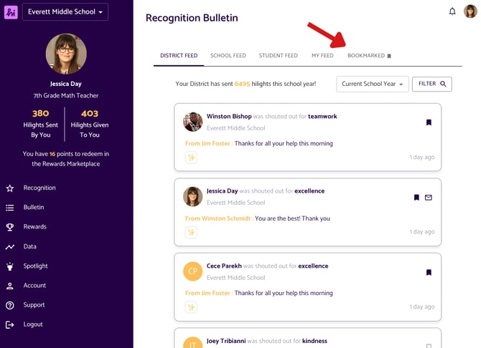The height and width of the screenshot is (348, 481).
Task: Switch to the Bookmarked tab
Action: pos(369,56)
